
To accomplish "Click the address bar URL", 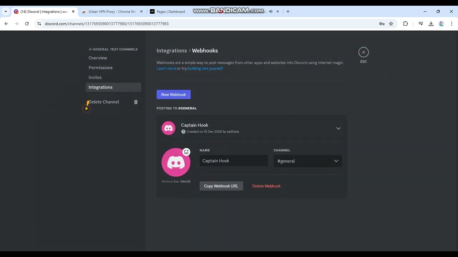I will pos(107,24).
